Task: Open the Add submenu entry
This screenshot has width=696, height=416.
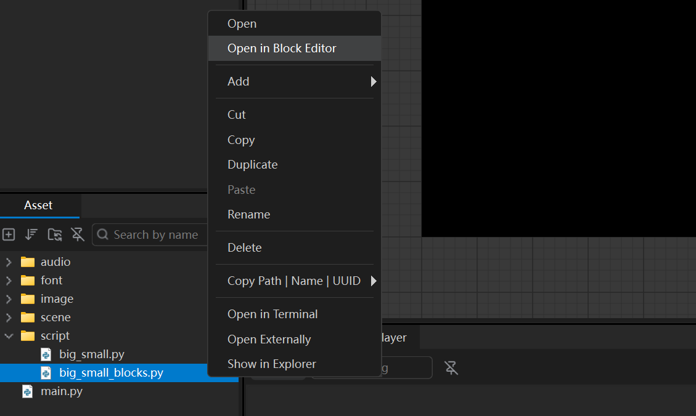Action: [x=295, y=81]
